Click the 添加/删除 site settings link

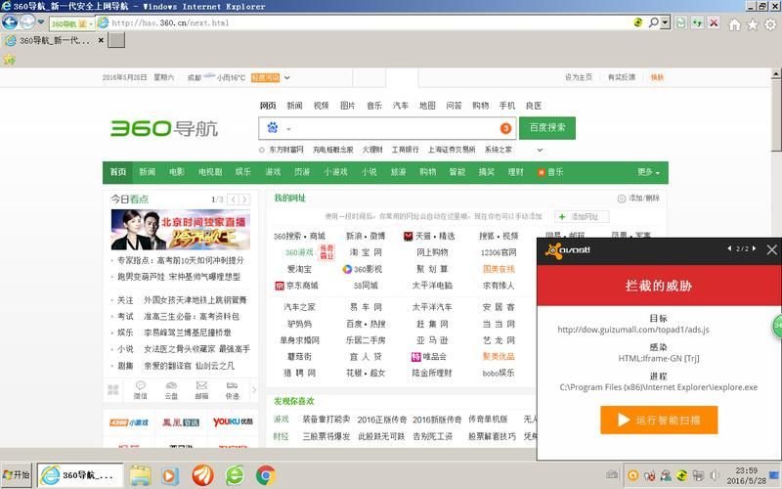coord(639,199)
